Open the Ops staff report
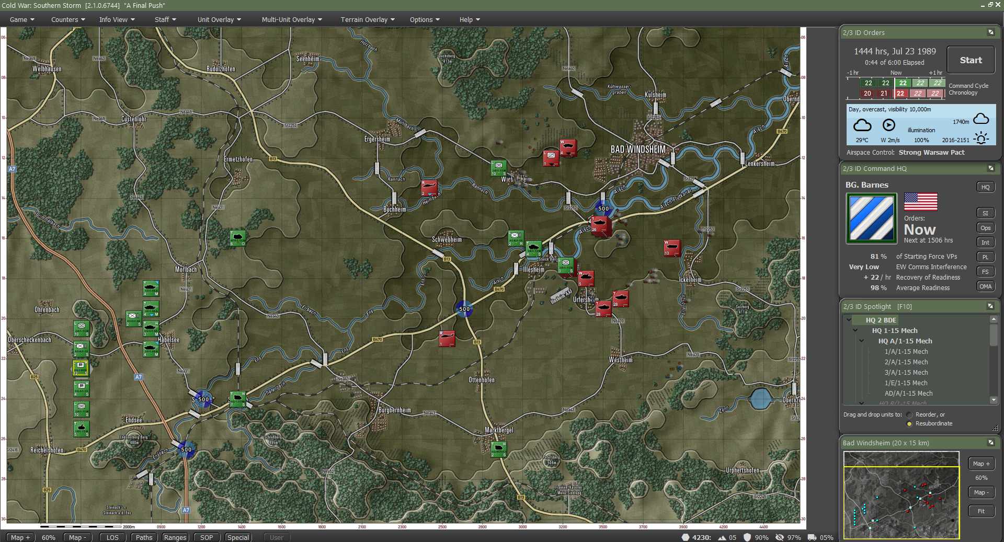 985,228
